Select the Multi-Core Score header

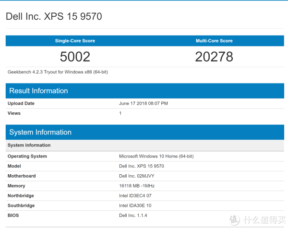(214, 41)
